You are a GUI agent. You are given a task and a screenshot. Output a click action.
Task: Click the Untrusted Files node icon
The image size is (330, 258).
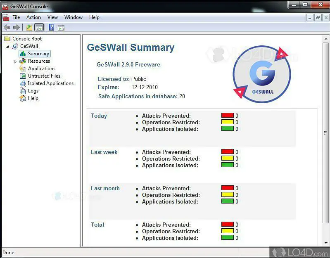tap(23, 76)
